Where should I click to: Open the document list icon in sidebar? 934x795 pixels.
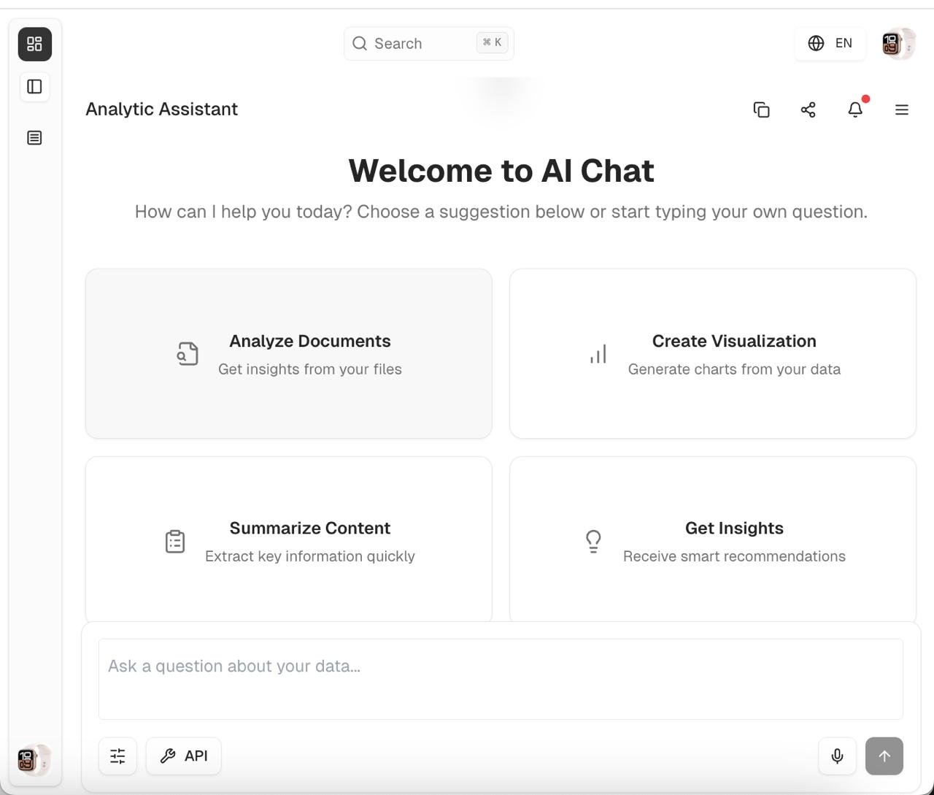tap(35, 138)
